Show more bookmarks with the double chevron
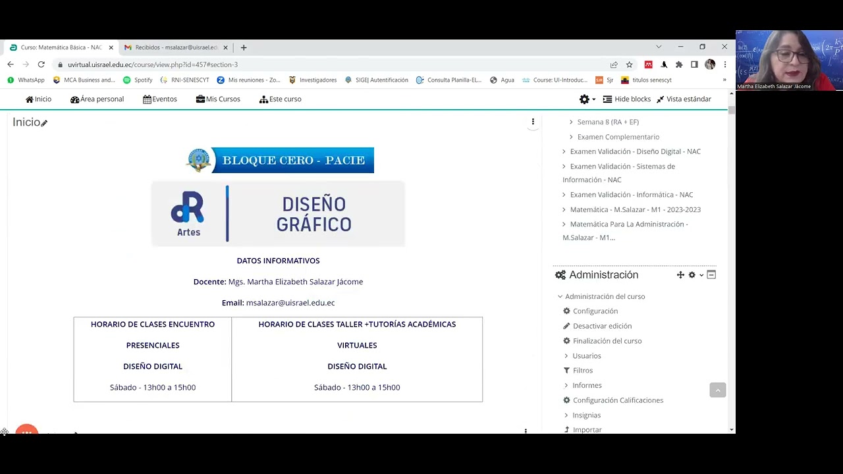This screenshot has height=474, width=843. pos(724,80)
